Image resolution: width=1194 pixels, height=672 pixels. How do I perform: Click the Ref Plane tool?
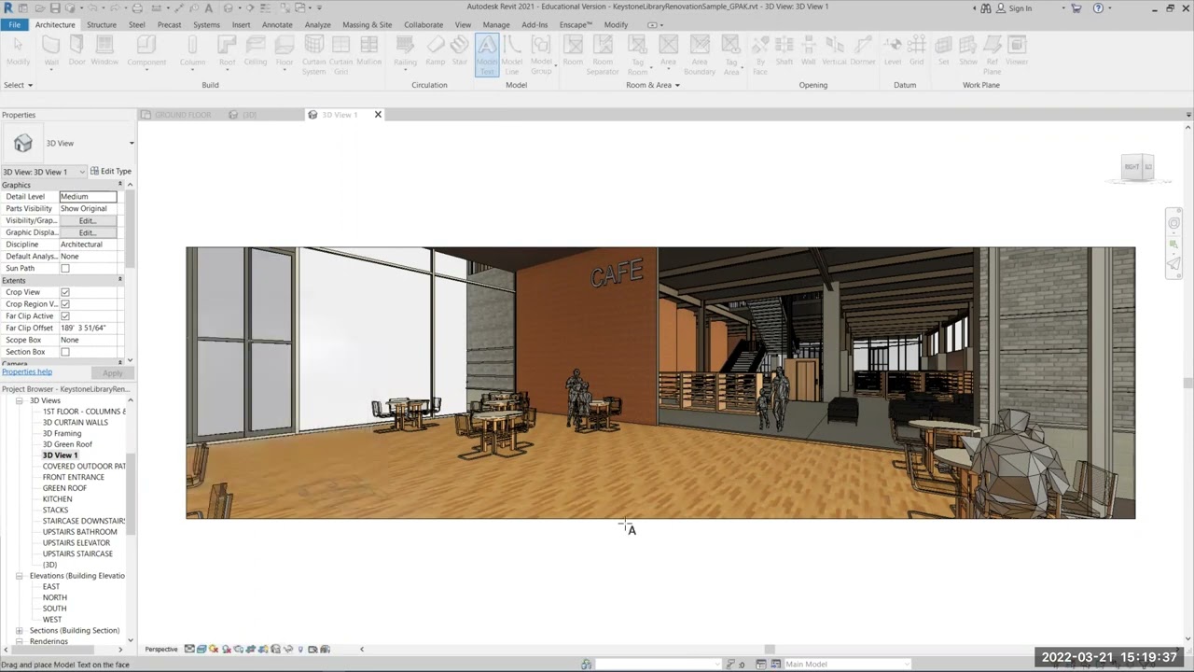pyautogui.click(x=993, y=55)
